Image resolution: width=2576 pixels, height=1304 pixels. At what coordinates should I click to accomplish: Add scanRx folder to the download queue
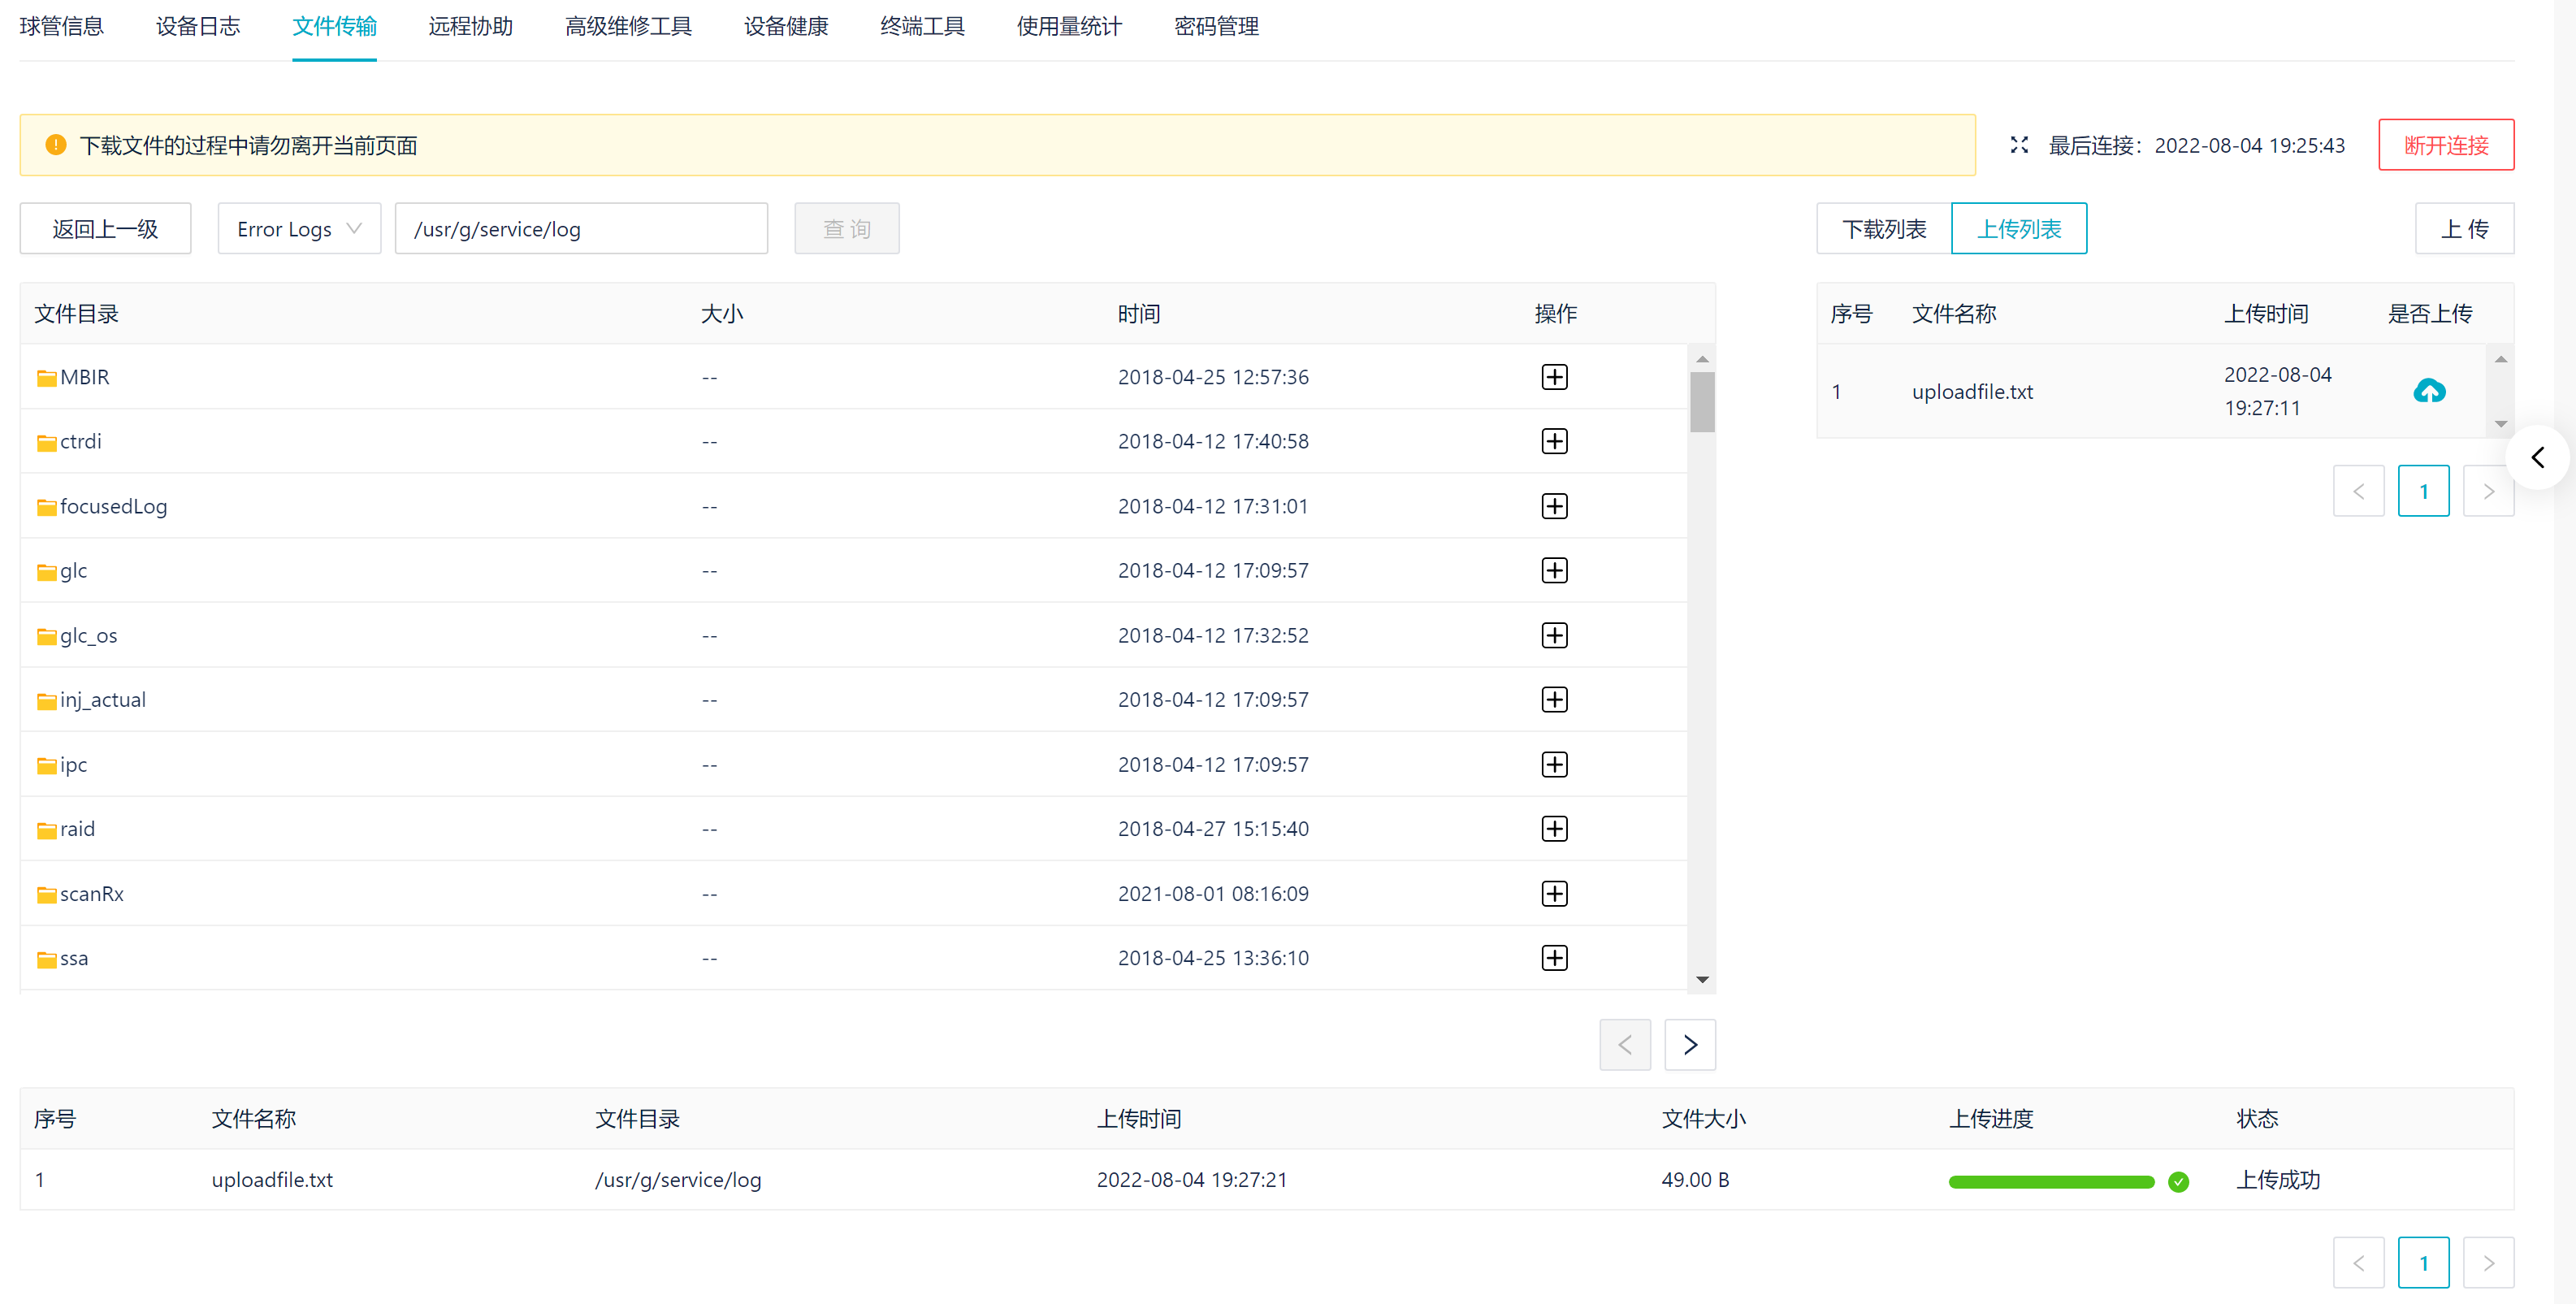[1554, 893]
